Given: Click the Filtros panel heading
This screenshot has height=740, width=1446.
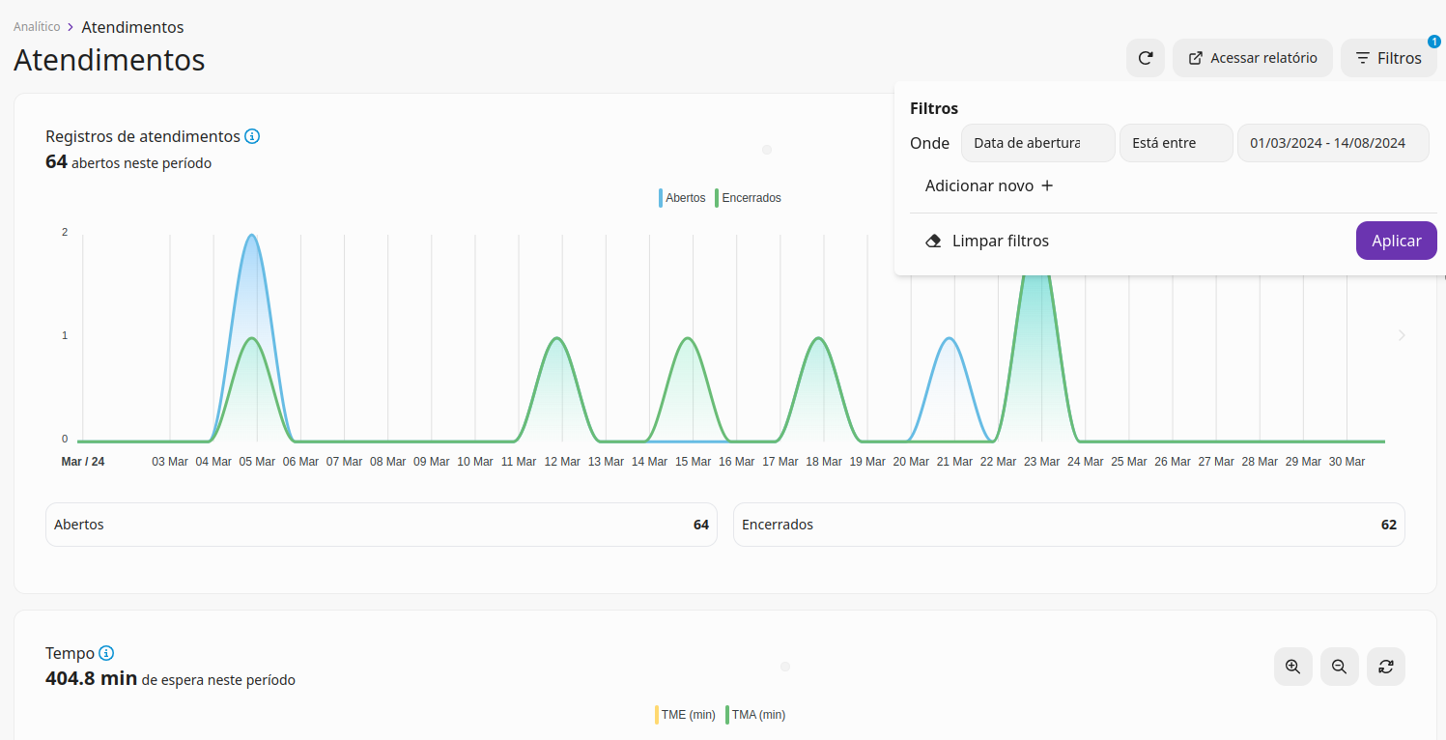Looking at the screenshot, I should 934,108.
